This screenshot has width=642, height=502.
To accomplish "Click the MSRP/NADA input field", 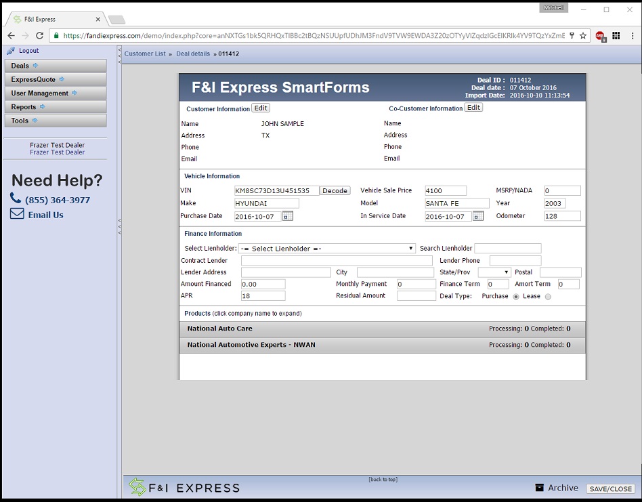I will (563, 191).
